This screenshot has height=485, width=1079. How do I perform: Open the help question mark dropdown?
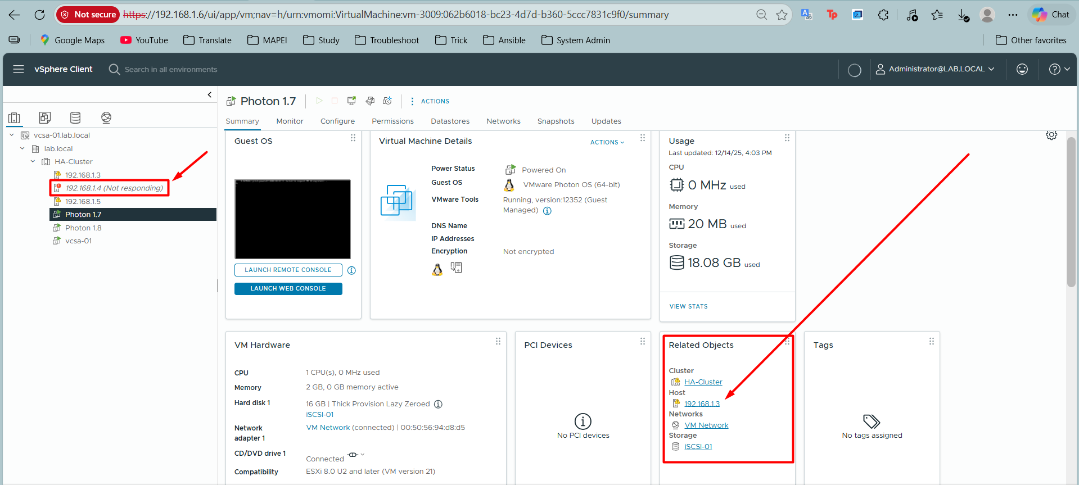click(x=1059, y=69)
